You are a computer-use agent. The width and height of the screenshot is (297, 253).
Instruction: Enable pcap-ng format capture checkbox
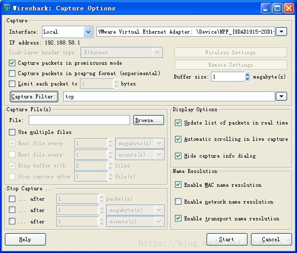[12, 73]
